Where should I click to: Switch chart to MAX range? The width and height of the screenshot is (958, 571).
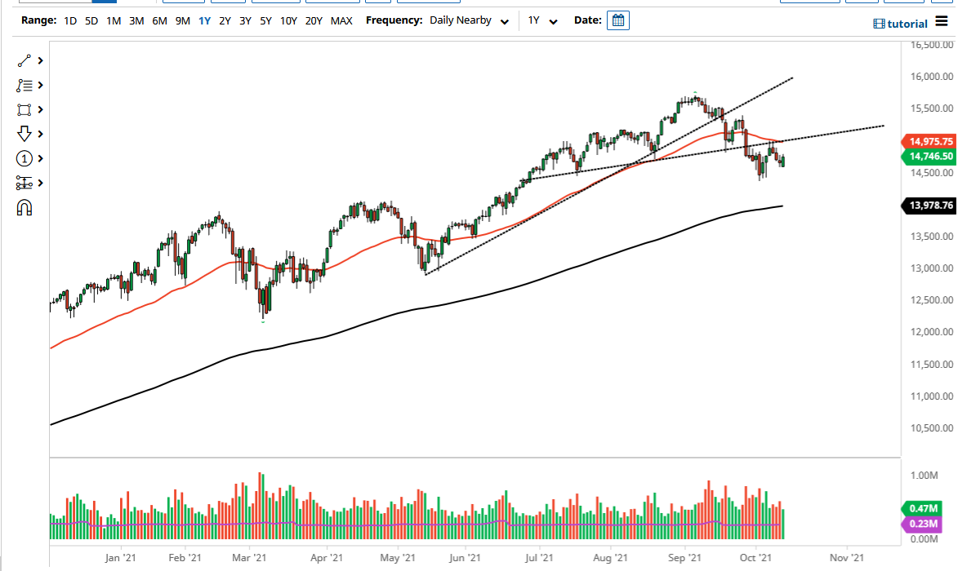341,20
